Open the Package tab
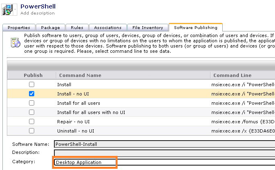 click(50, 28)
